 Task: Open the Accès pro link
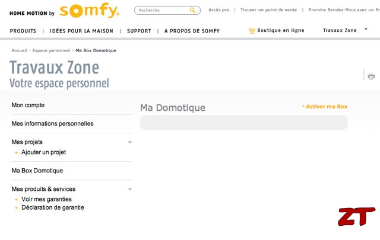(x=218, y=10)
